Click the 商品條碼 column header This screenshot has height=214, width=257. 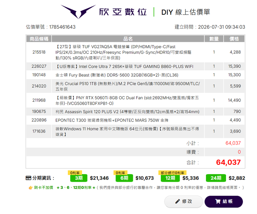pos(39,39)
